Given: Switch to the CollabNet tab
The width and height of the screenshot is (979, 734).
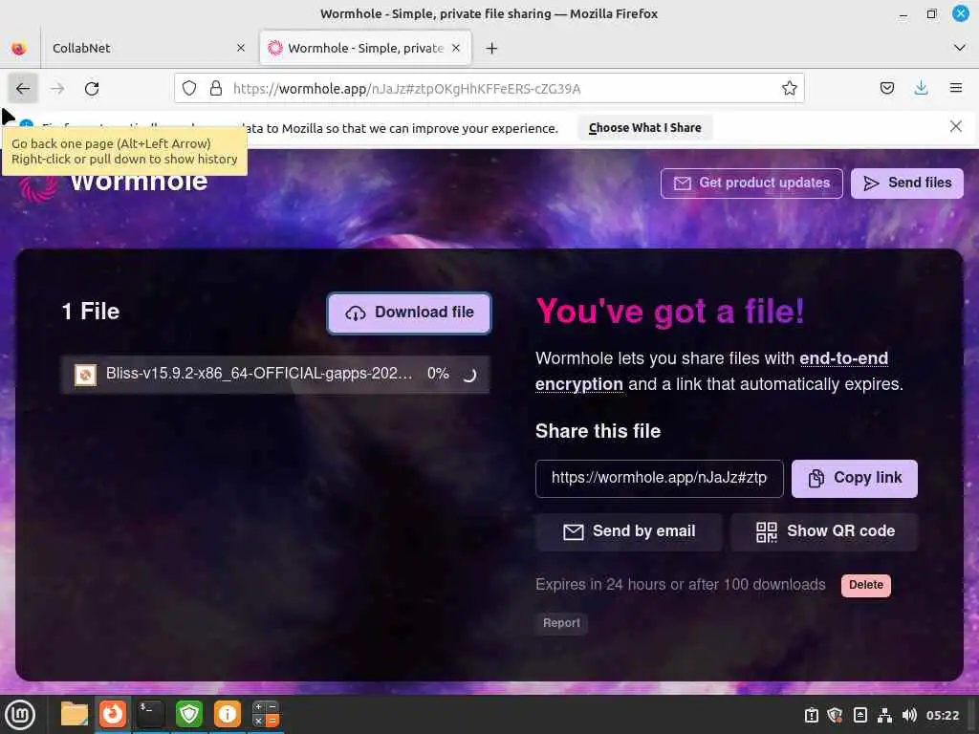Looking at the screenshot, I should pyautogui.click(x=147, y=48).
